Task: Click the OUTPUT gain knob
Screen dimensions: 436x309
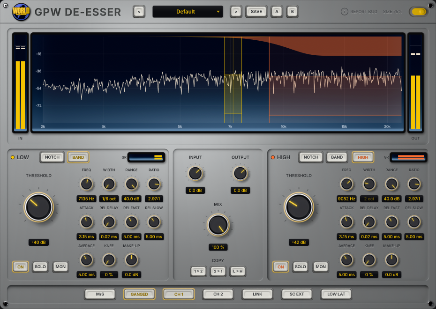Action: coord(240,173)
